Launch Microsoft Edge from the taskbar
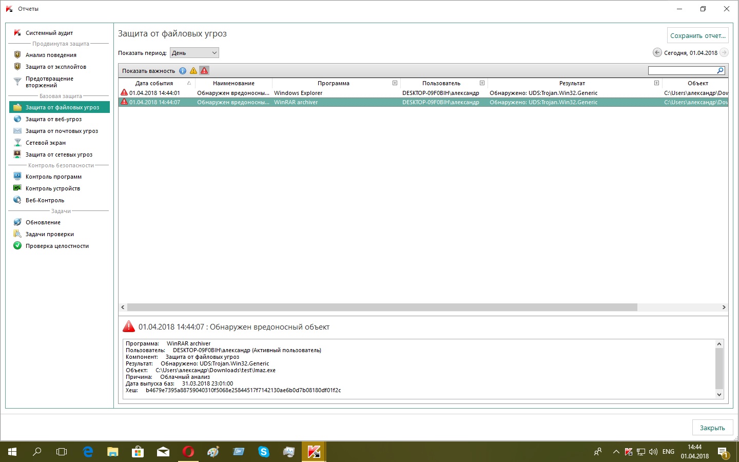The height and width of the screenshot is (462, 739). [88, 452]
